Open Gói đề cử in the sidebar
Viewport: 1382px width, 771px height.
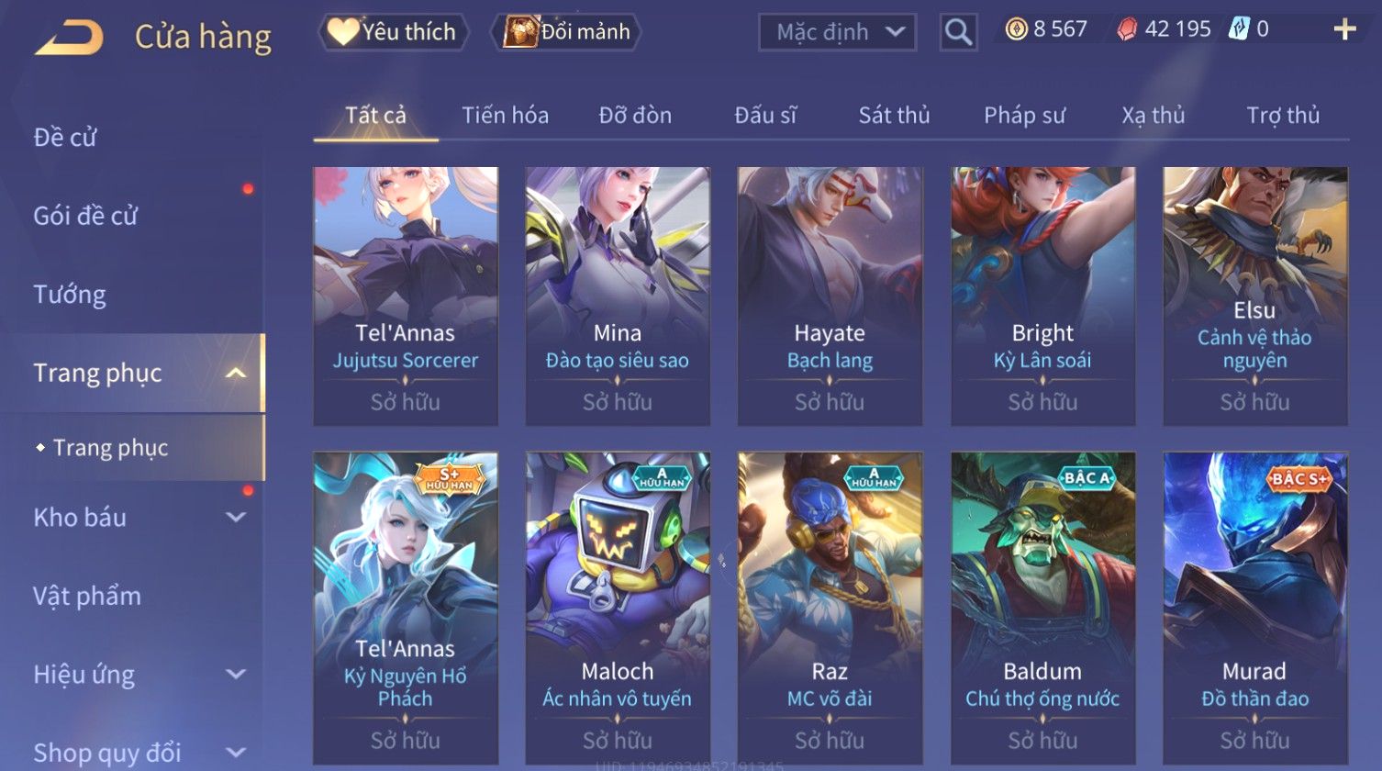[85, 216]
